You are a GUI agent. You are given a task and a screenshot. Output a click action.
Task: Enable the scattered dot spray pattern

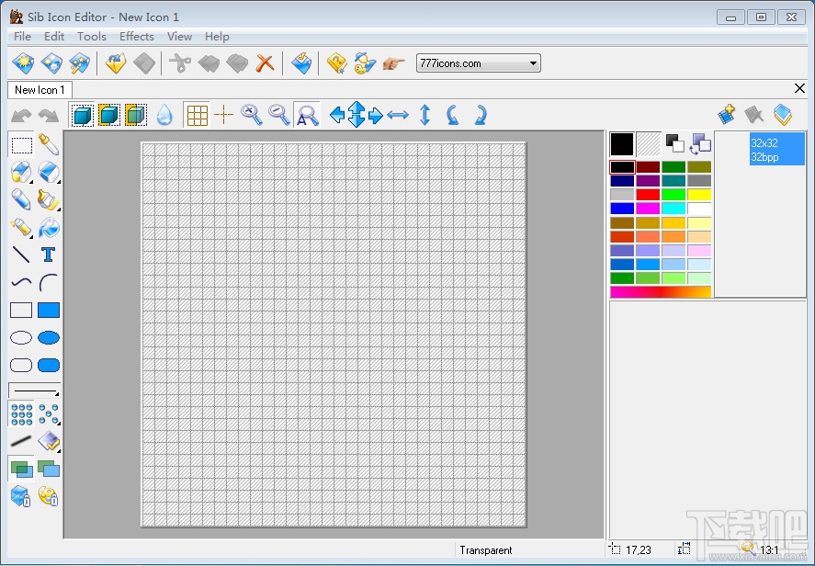tap(49, 413)
